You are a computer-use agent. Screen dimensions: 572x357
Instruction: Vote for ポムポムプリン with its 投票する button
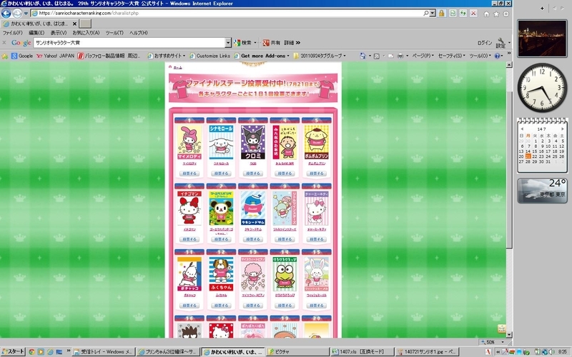316,174
